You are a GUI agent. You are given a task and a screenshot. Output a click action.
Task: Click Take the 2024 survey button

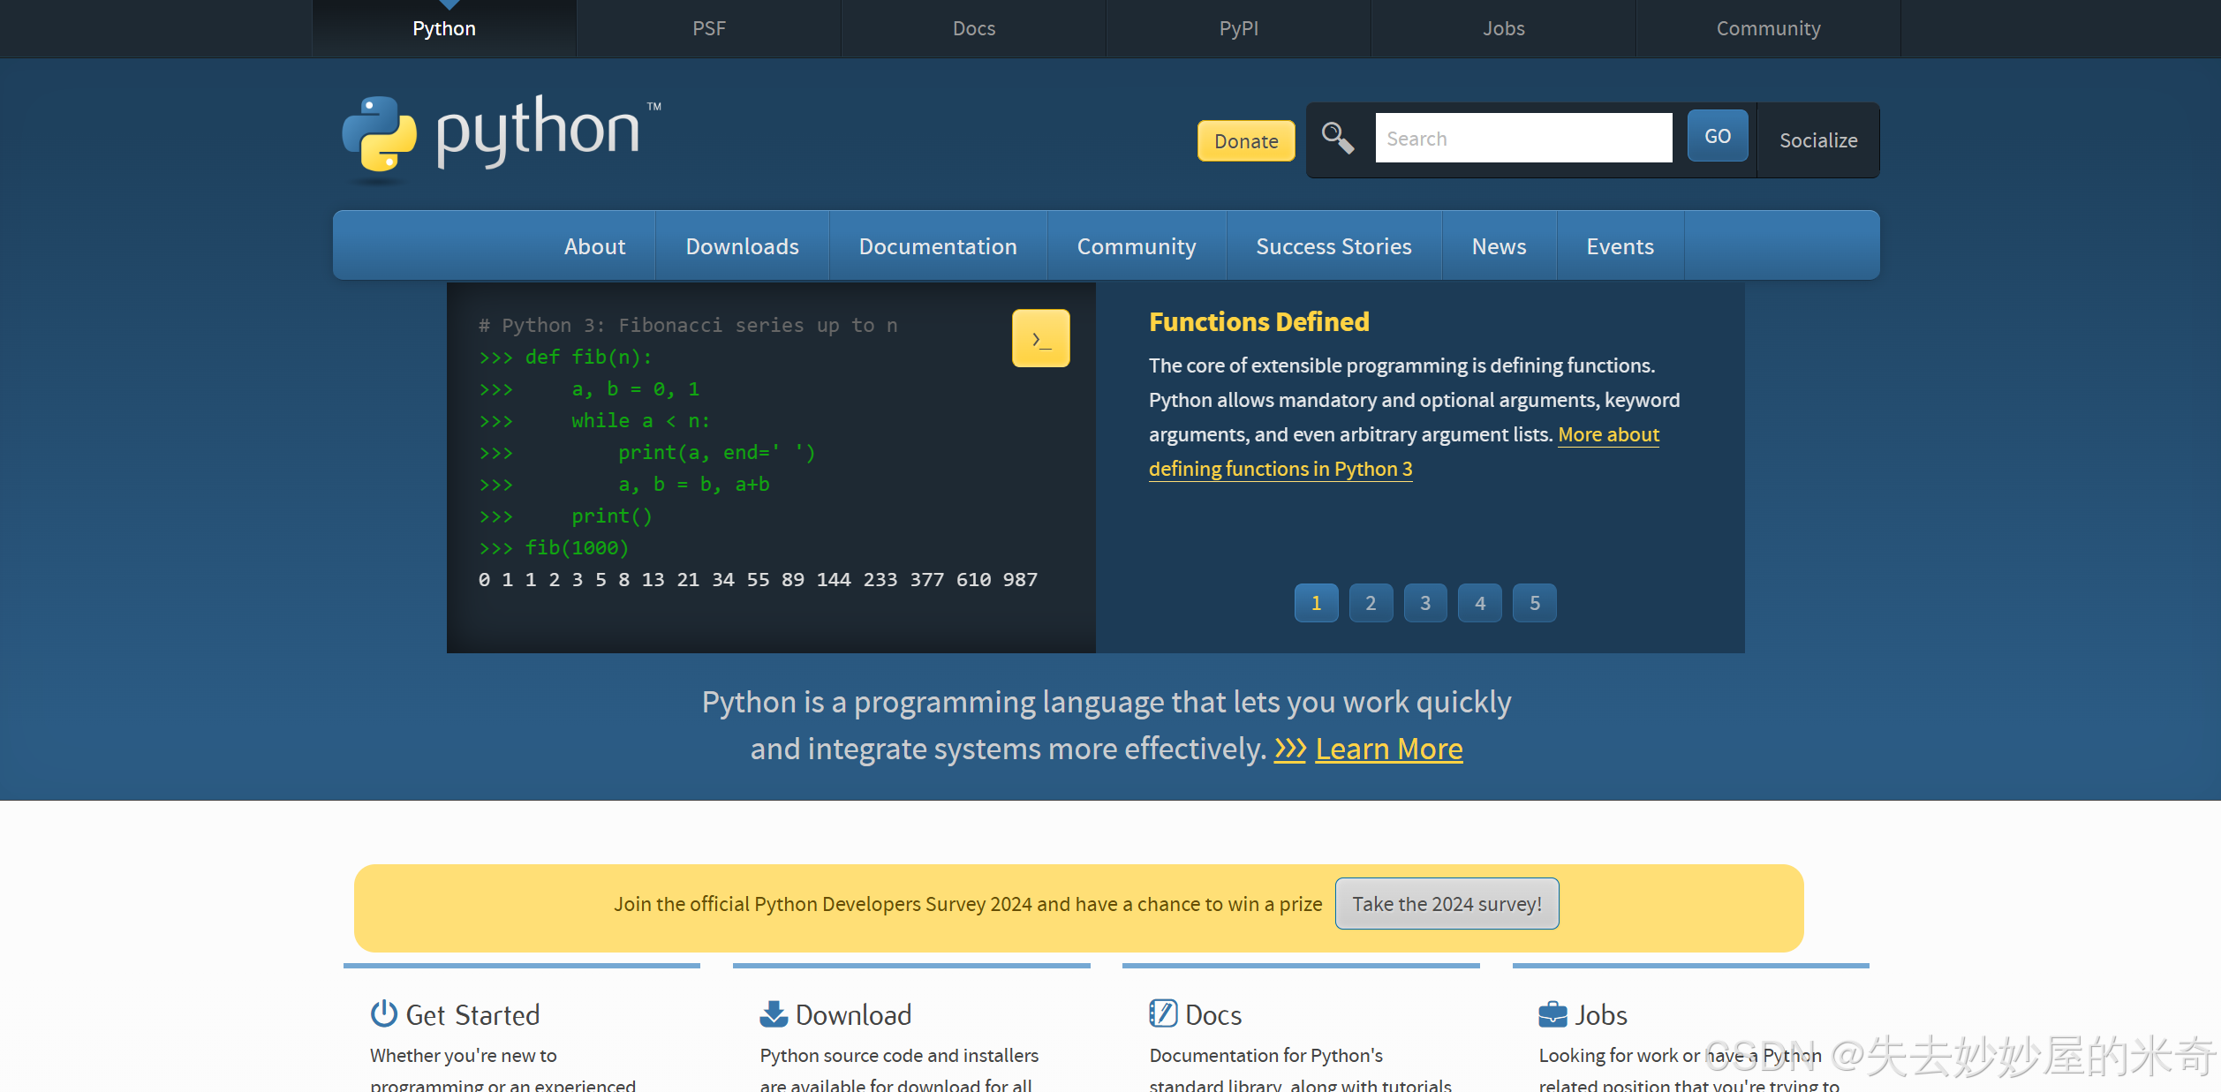tap(1447, 904)
